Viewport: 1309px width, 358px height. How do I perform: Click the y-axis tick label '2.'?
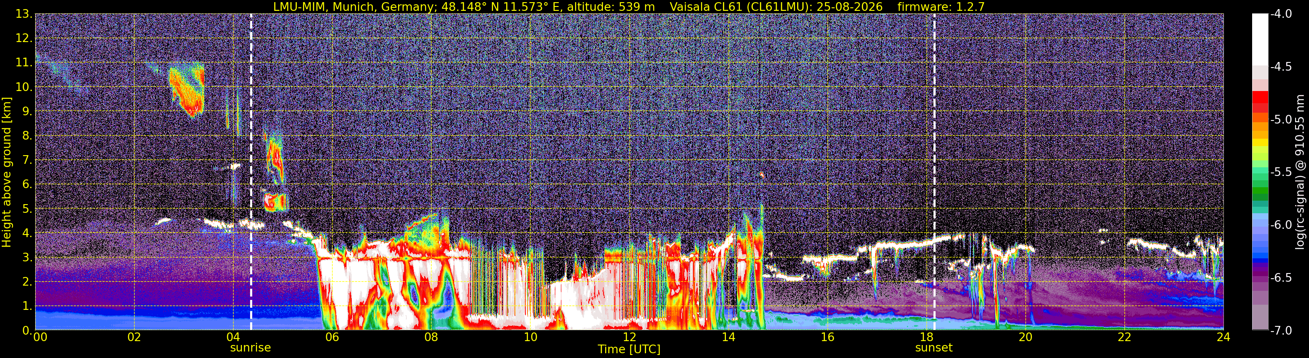(x=27, y=282)
